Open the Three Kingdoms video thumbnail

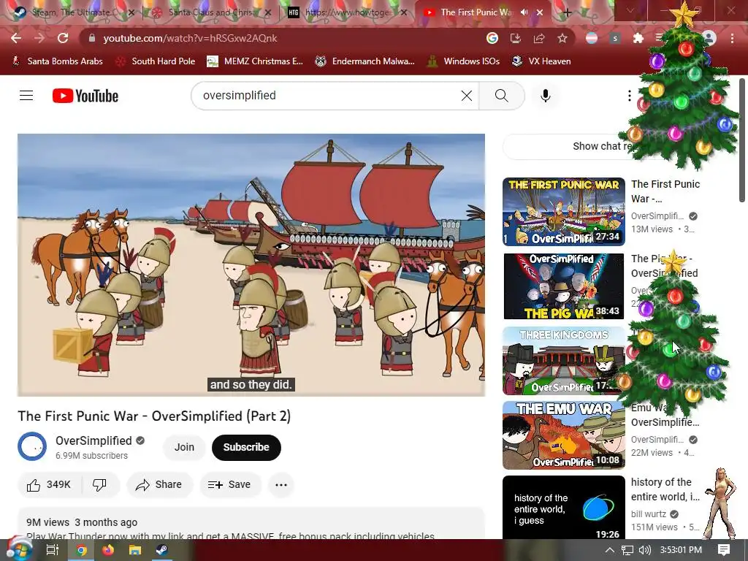click(563, 361)
